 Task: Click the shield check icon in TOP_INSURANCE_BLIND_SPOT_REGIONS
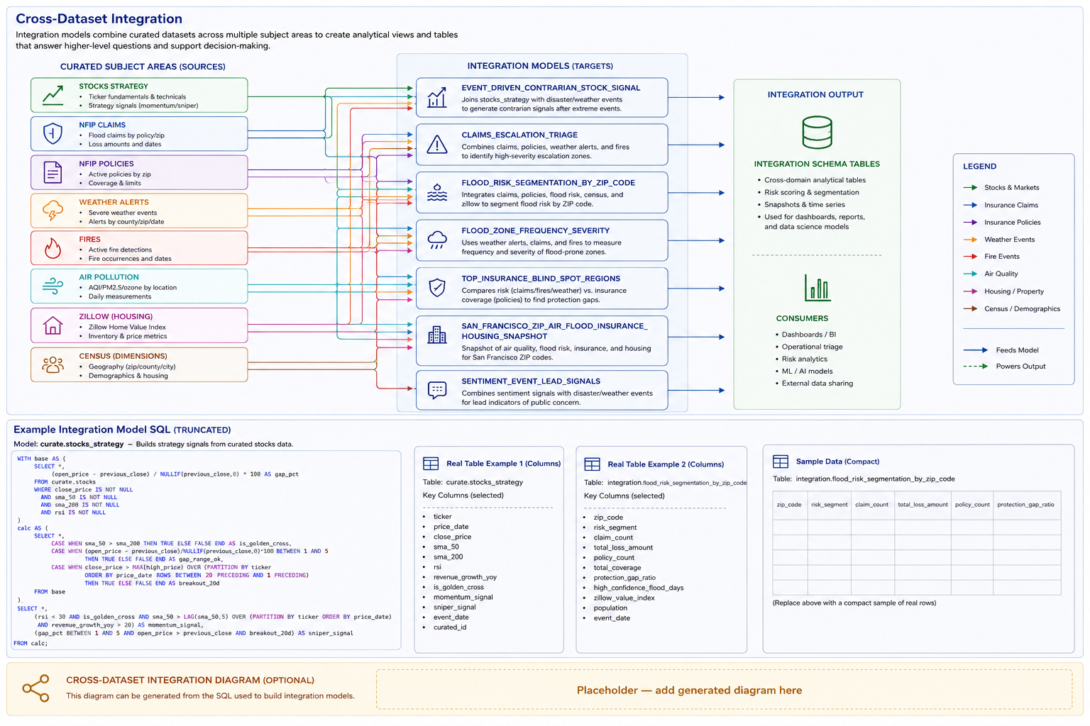(x=437, y=287)
